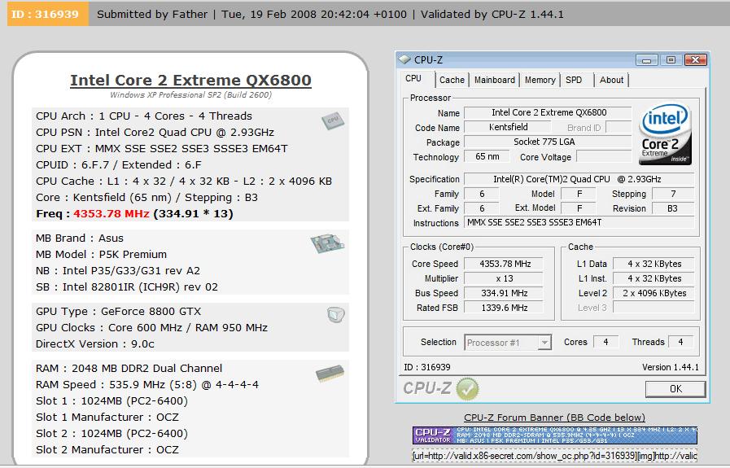This screenshot has height=468, width=730.
Task: Click the L1 Data value 4 x 32 KBytes
Action: coord(654,264)
